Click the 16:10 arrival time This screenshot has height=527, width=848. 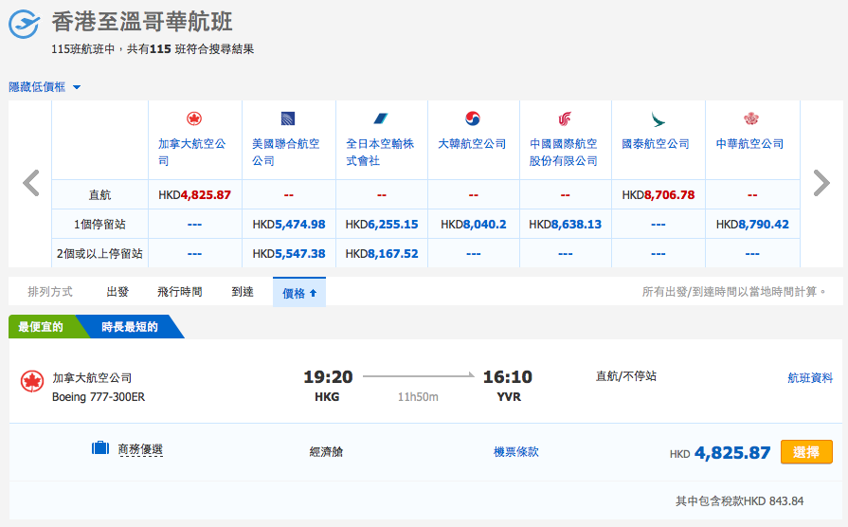click(507, 376)
